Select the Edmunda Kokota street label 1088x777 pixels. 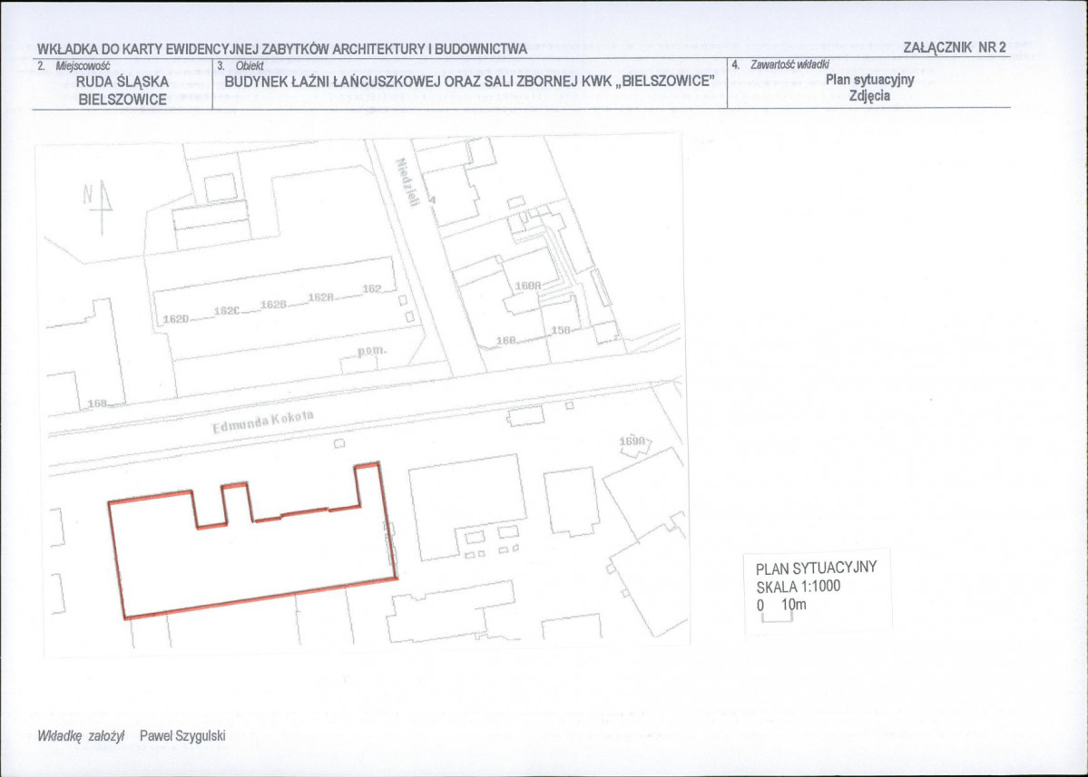(x=263, y=422)
